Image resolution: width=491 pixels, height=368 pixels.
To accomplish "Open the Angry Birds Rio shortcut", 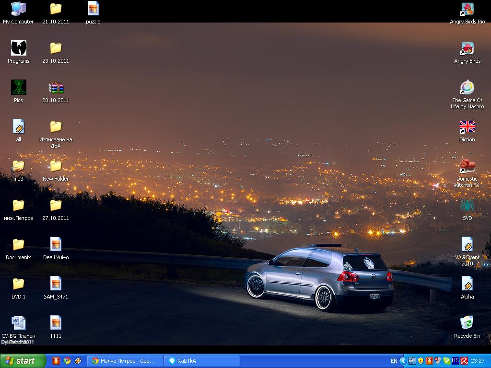I will (467, 9).
